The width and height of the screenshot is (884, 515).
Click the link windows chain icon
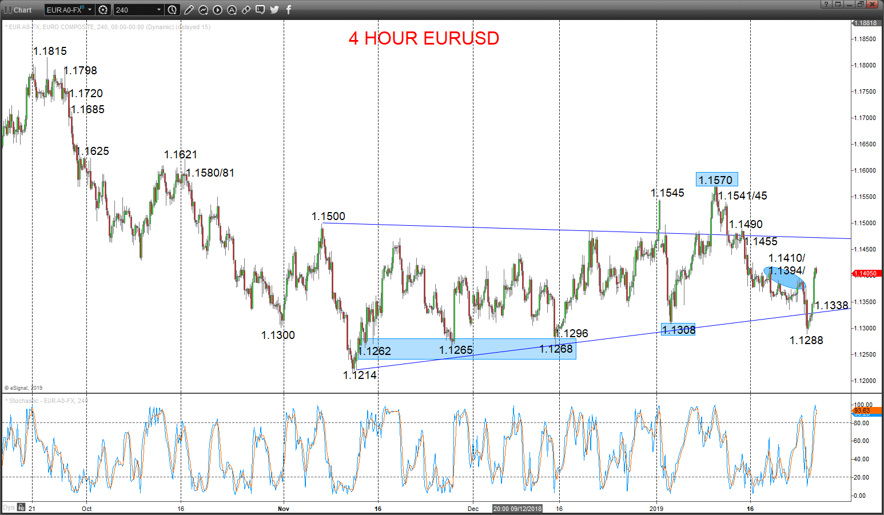(x=246, y=10)
